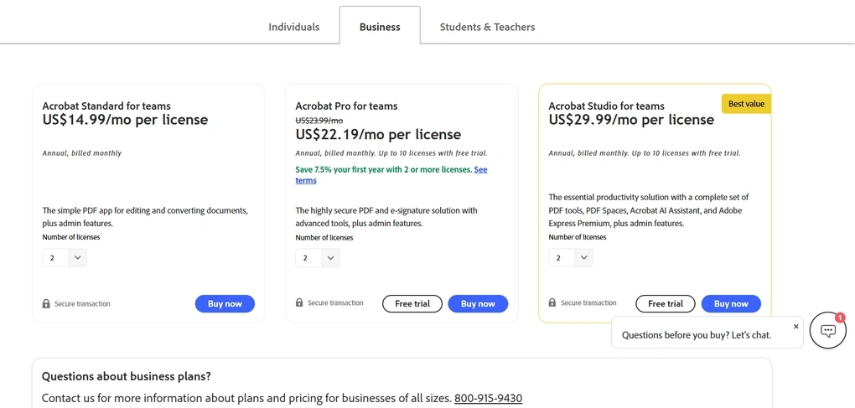
Task: Click the US$29.99/mo per license price
Action: 631,119
